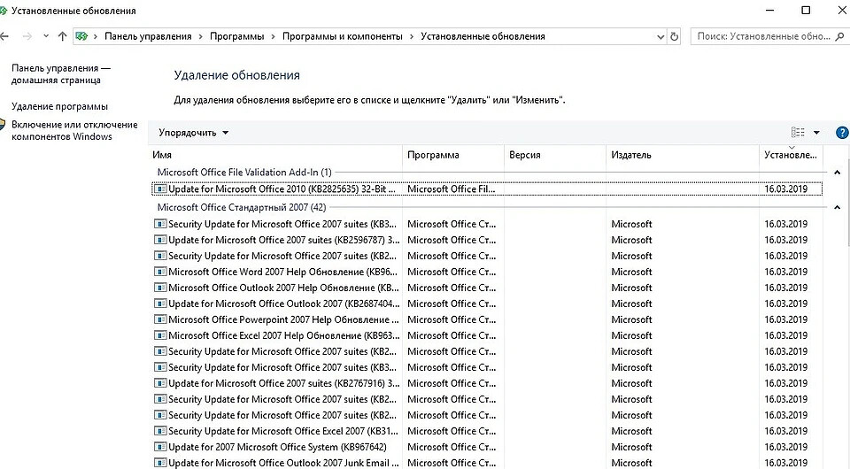Open the address bar history dropdown
This screenshot has height=469, width=850.
point(660,37)
